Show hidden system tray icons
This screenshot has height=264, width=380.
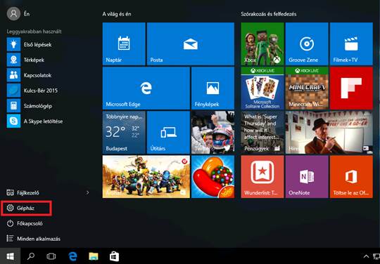click(x=366, y=256)
